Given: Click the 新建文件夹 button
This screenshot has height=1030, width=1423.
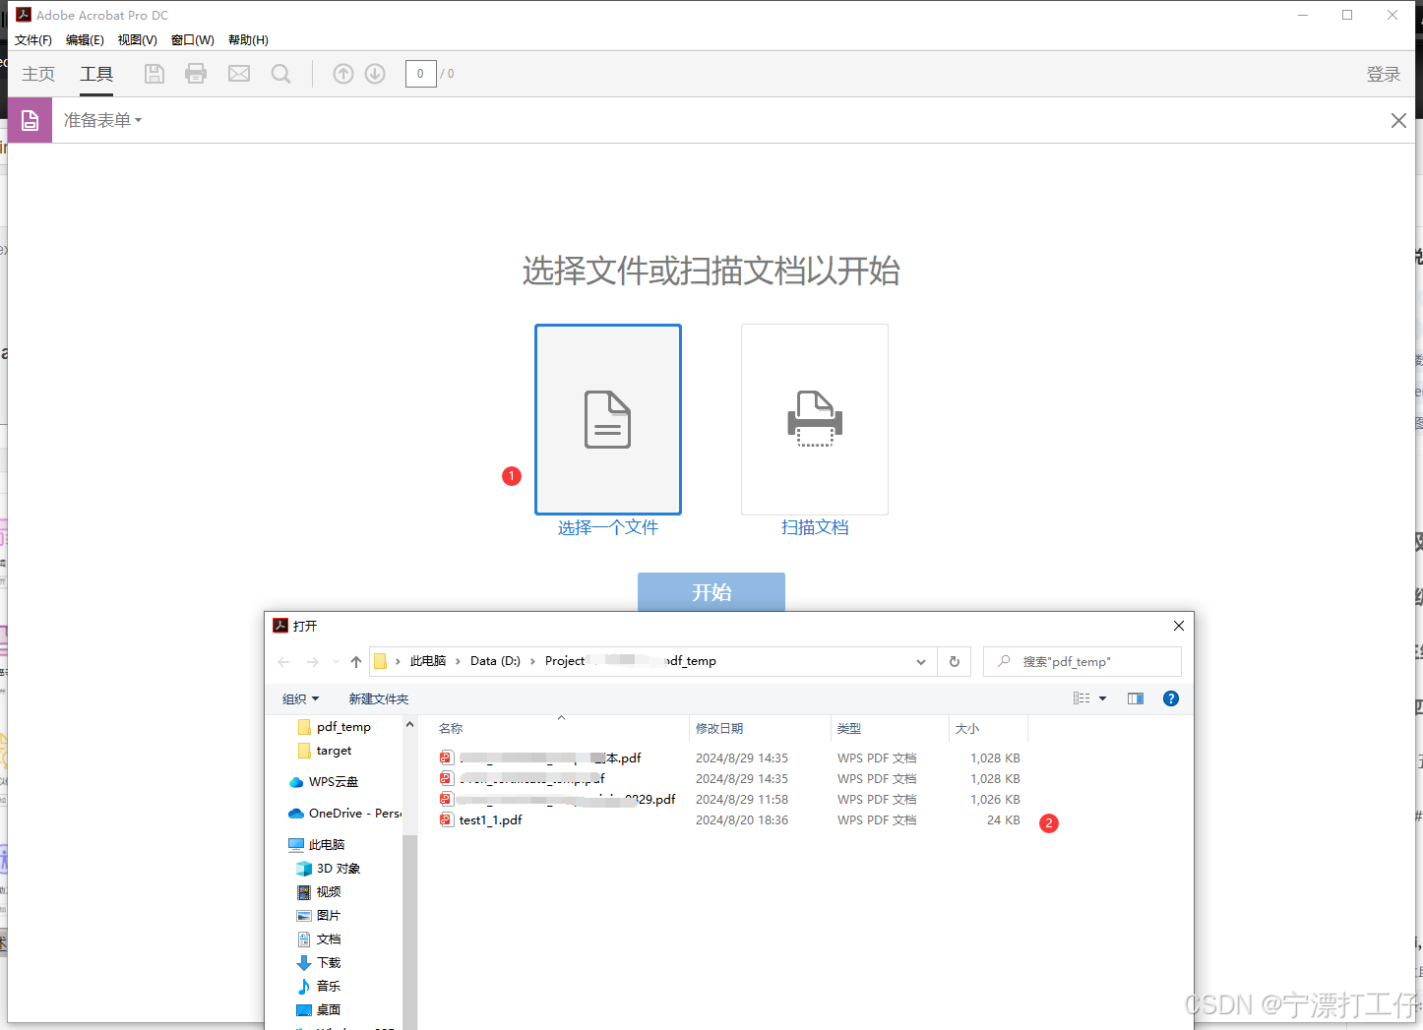Looking at the screenshot, I should coord(379,698).
